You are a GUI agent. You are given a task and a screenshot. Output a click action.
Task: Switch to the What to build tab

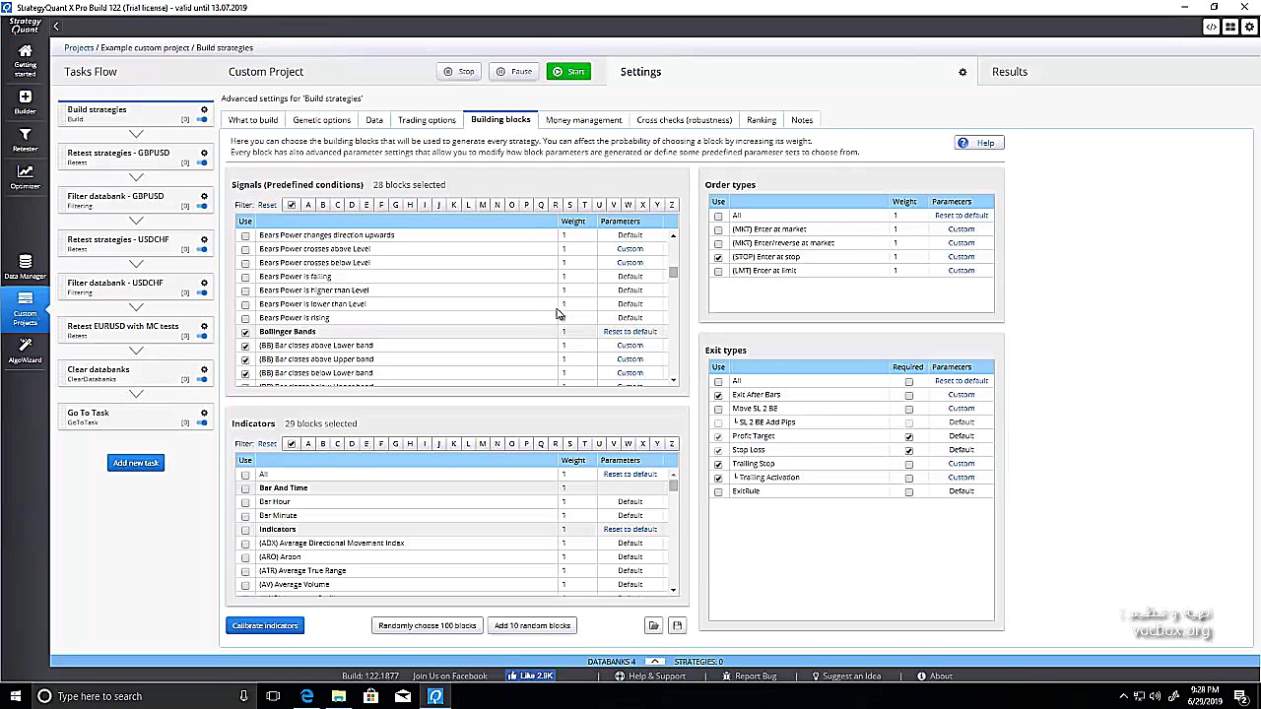tap(253, 120)
